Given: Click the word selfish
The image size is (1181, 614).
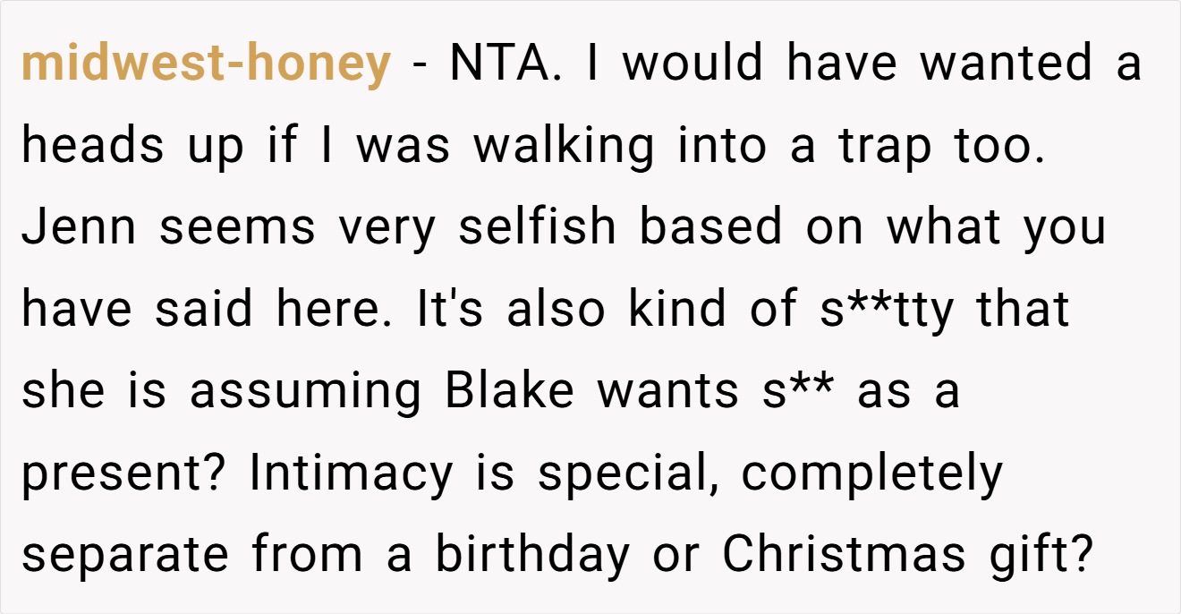Looking at the screenshot, I should click(538, 227).
